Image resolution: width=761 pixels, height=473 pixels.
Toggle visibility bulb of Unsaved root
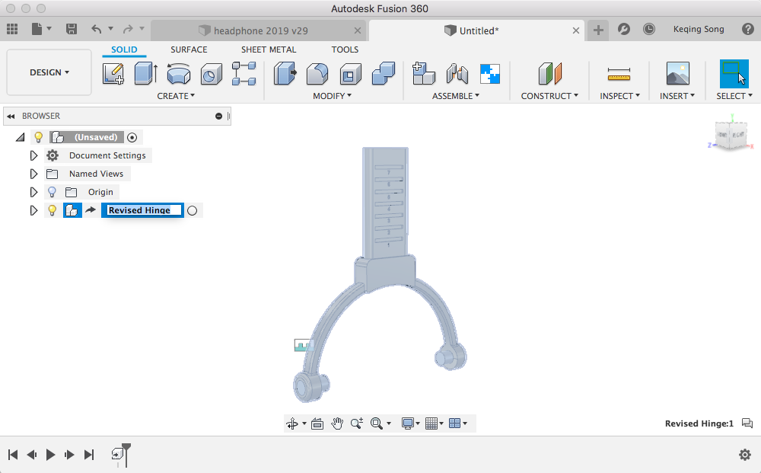38,137
